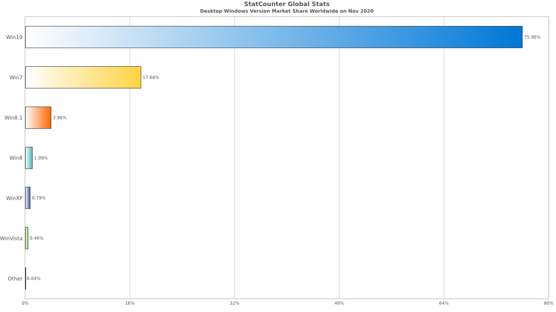The width and height of the screenshot is (556, 312).
Task: Select the WinVista axis label
Action: point(11,238)
